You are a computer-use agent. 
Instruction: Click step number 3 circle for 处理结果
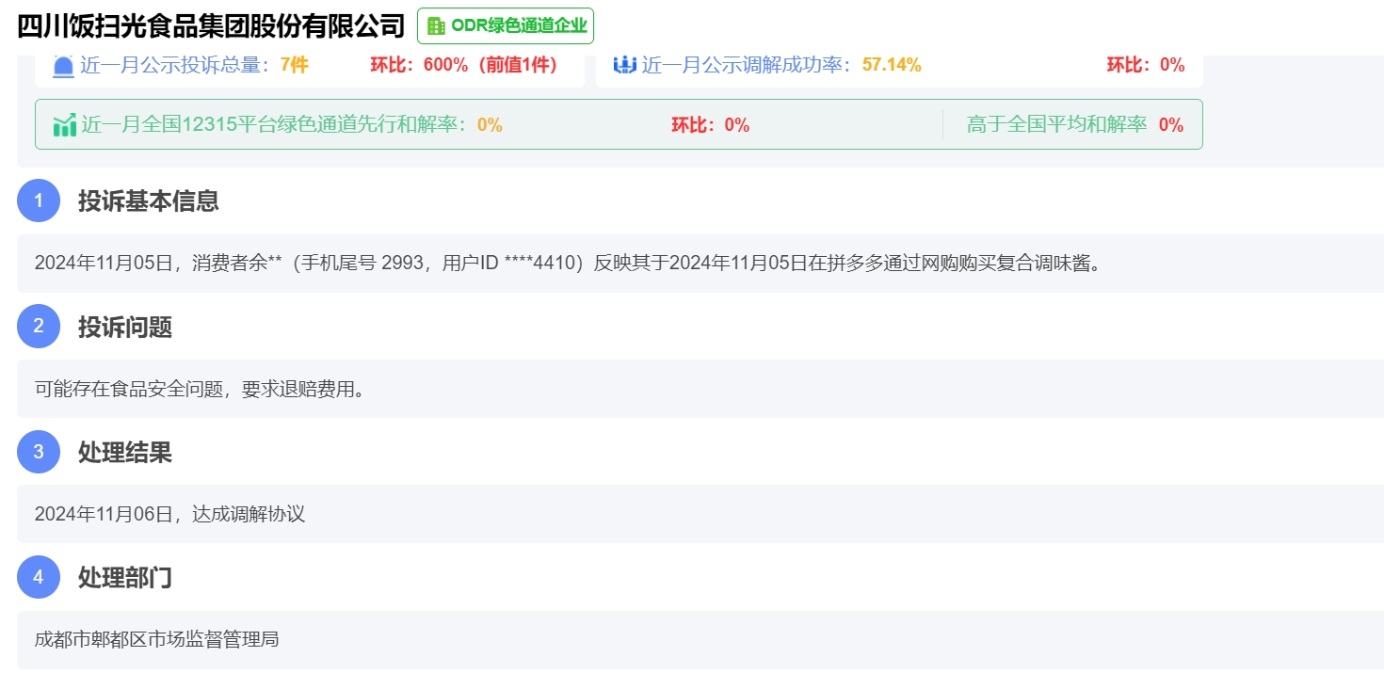pos(39,452)
